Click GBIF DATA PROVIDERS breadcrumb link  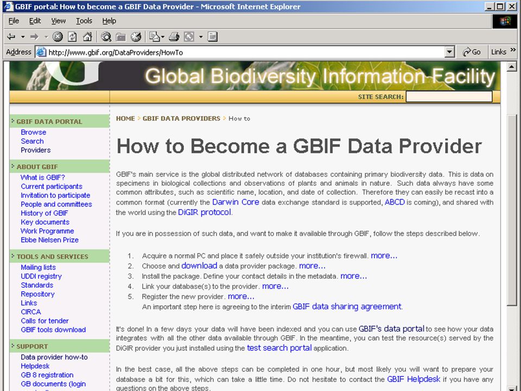pos(181,118)
